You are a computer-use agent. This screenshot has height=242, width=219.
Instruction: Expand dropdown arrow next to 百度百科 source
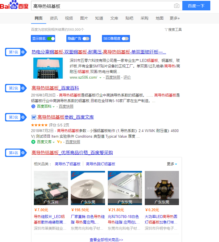pos(53,107)
